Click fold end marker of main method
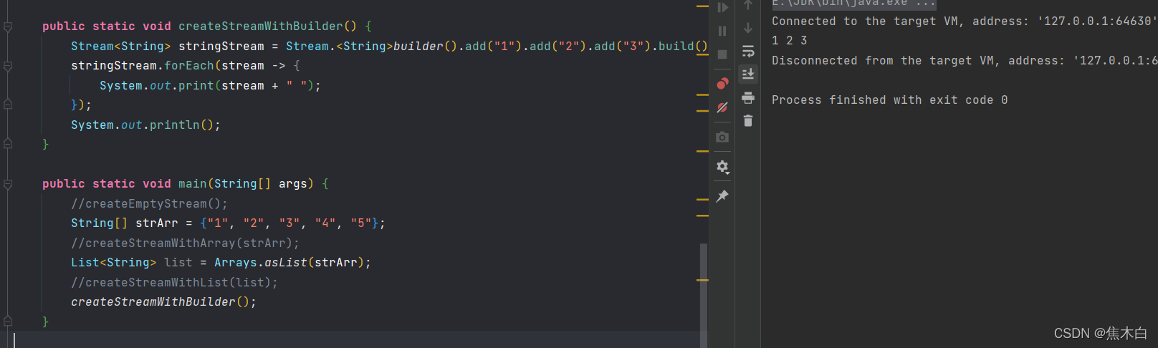Screen dimensions: 1158x348 (8, 322)
